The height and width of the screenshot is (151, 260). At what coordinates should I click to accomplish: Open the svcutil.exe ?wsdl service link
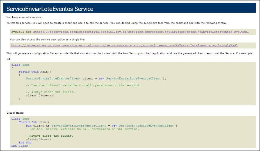(x=141, y=32)
